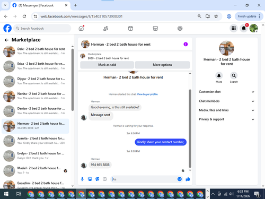Open the Windows Start button
265x199 pixels.
[6, 194]
